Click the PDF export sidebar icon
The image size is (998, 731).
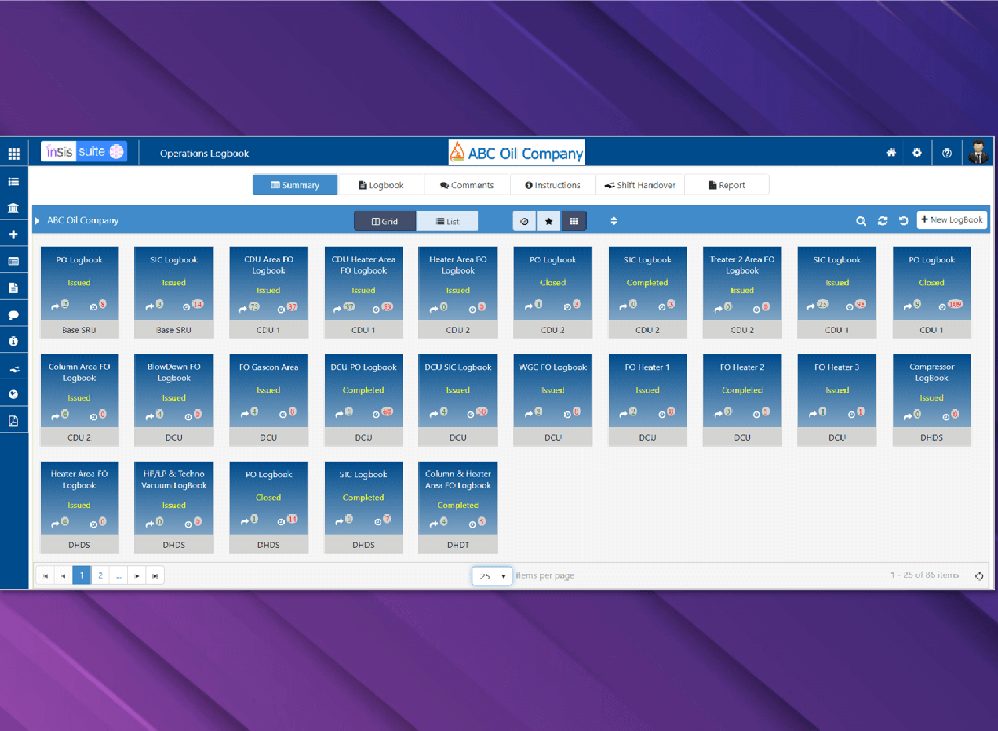(x=13, y=421)
